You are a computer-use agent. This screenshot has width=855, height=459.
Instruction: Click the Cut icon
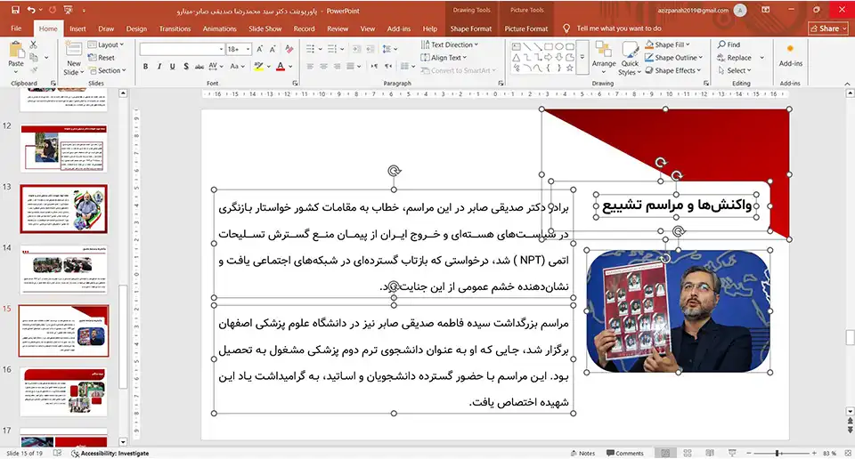34,44
